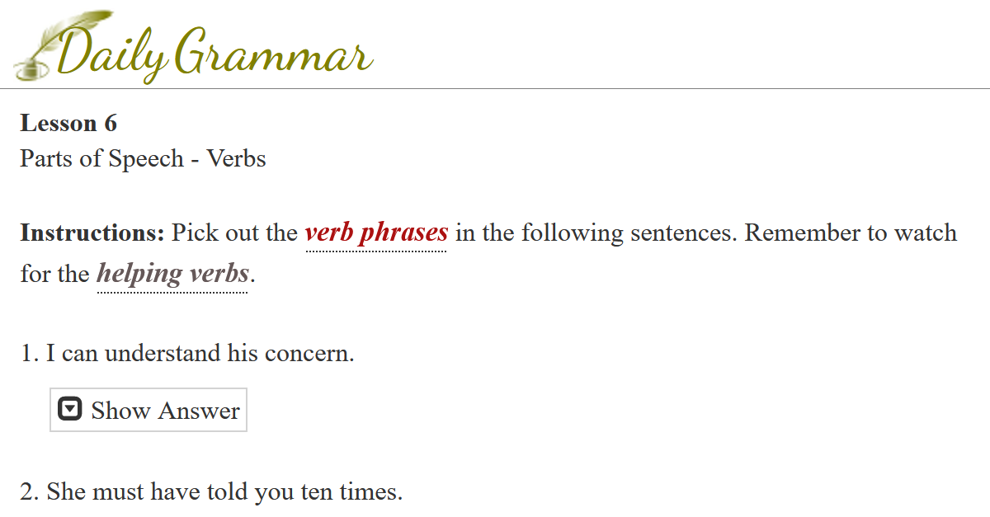Screen dimensions: 990x517
Task: Expand the Show Answer box for sentence 1
Action: 148,410
